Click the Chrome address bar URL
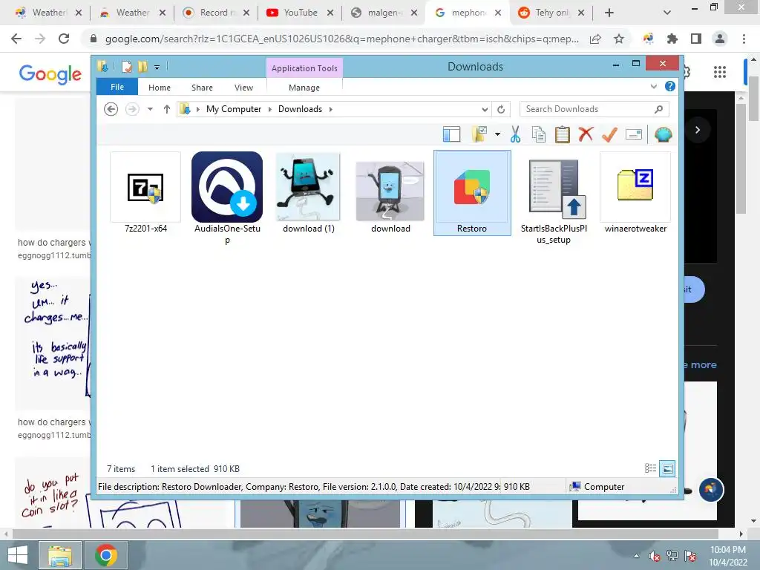This screenshot has height=570, width=760. 341,39
